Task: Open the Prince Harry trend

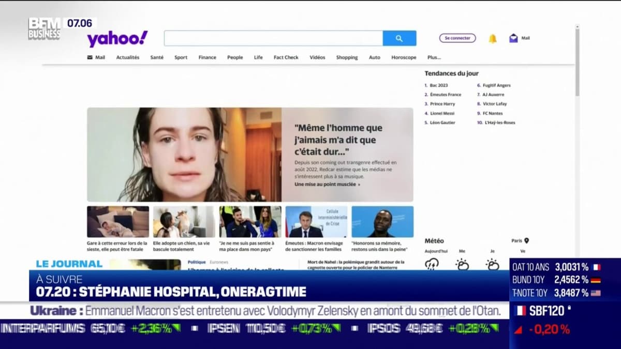Action: (x=442, y=104)
